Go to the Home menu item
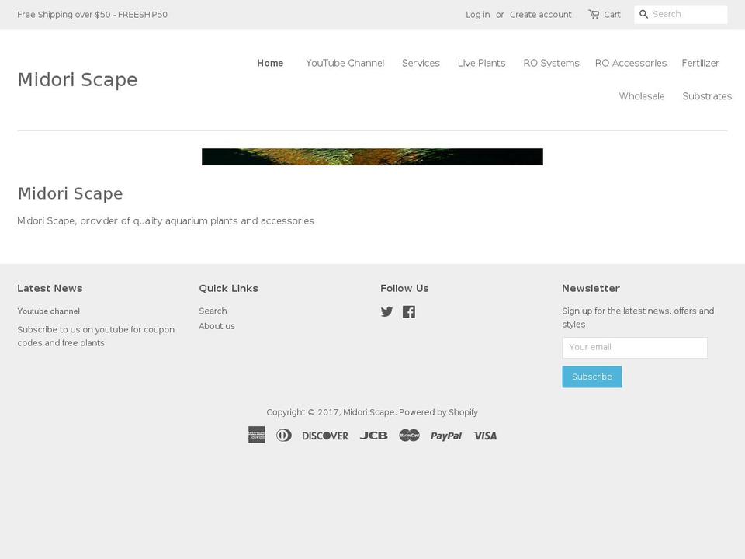This screenshot has height=559, width=745. coord(270,63)
